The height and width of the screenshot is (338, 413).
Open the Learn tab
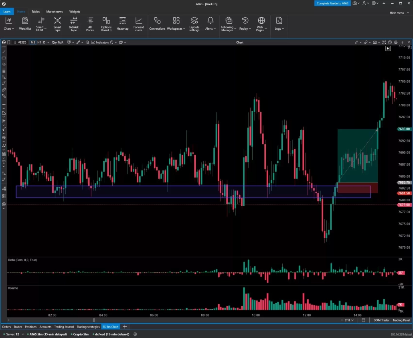7,12
